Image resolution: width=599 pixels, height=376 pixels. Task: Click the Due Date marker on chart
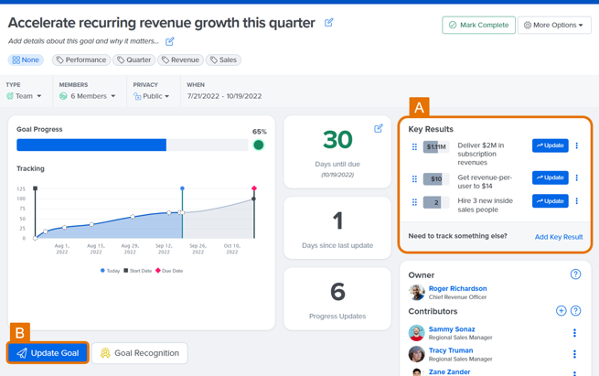[254, 188]
